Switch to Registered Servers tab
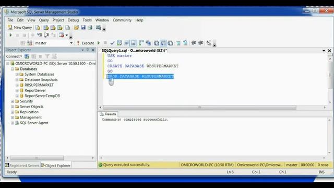The height and width of the screenshot is (188, 334). 22,166
